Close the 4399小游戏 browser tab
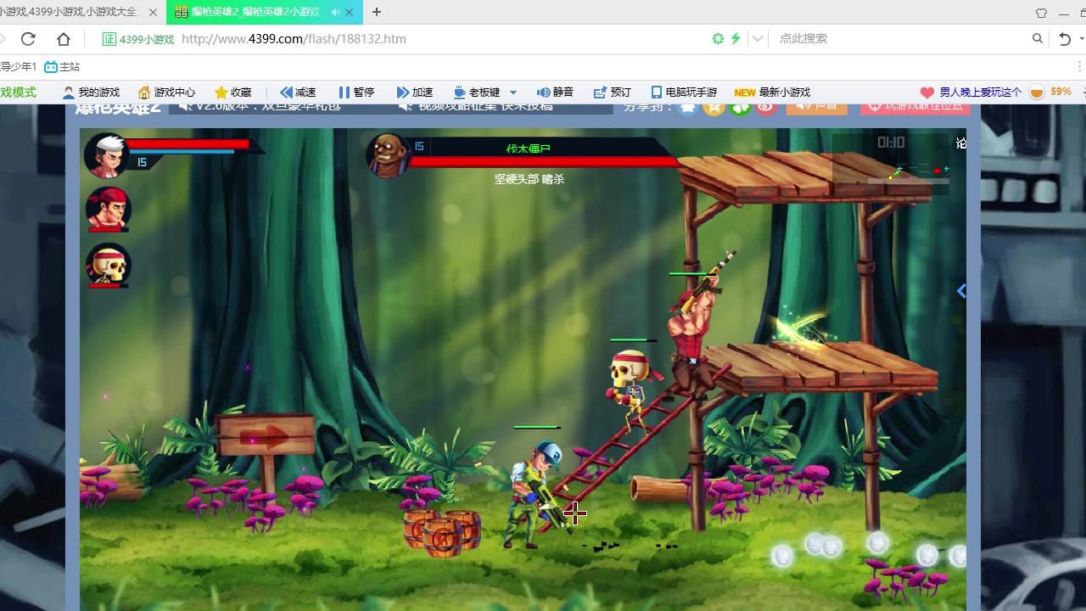Screen dimensions: 1086x611 coord(153,12)
